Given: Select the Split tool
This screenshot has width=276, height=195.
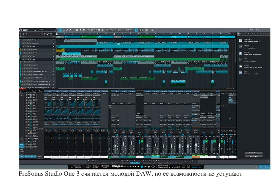Looking at the screenshot, I should (x=67, y=30).
